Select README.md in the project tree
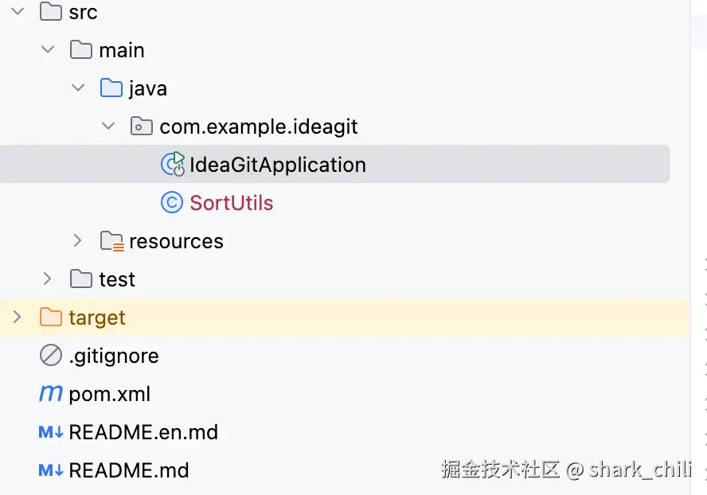 (x=129, y=470)
